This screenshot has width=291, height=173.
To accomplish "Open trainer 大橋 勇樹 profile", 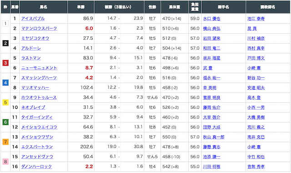I will click(256, 117).
